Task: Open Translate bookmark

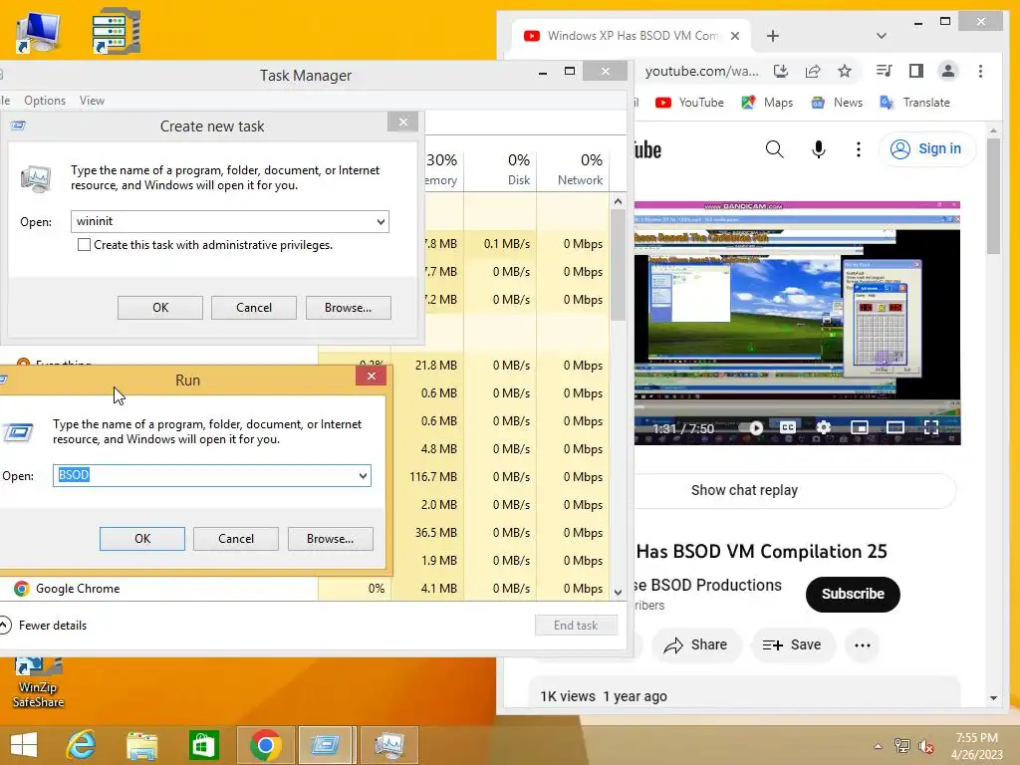Action: click(x=914, y=103)
